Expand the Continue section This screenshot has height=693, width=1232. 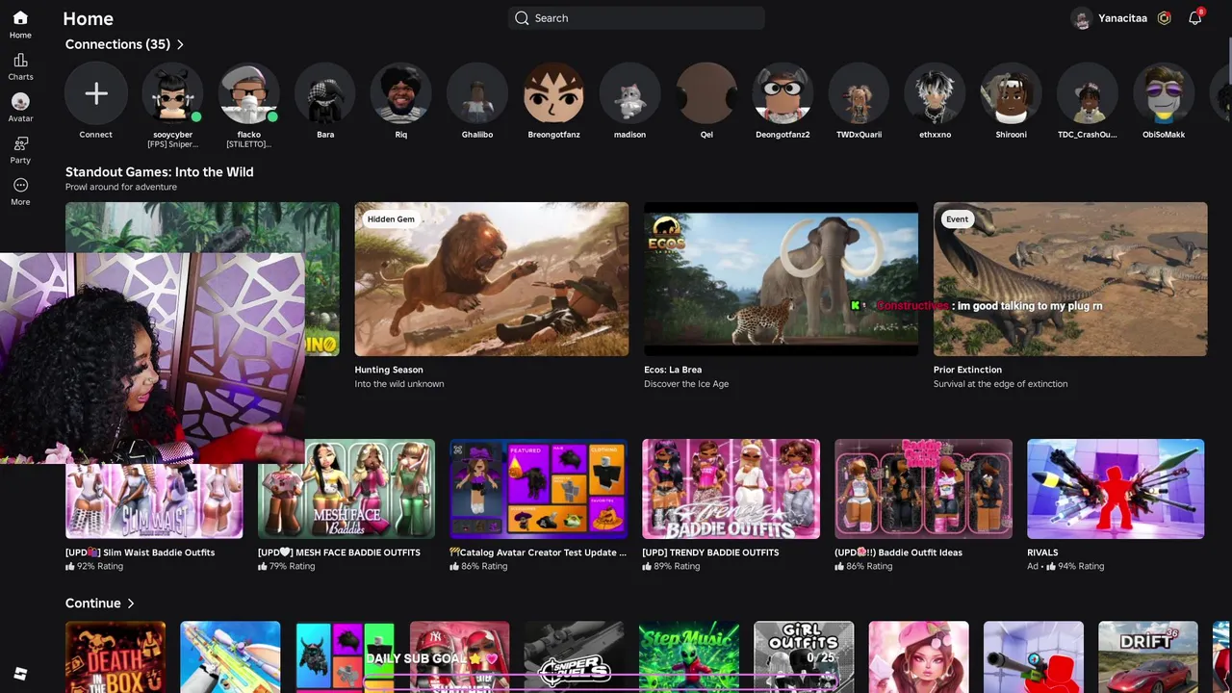pos(100,603)
